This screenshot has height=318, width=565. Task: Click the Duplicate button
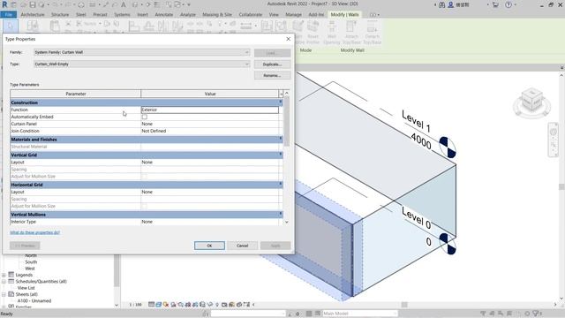coord(272,64)
